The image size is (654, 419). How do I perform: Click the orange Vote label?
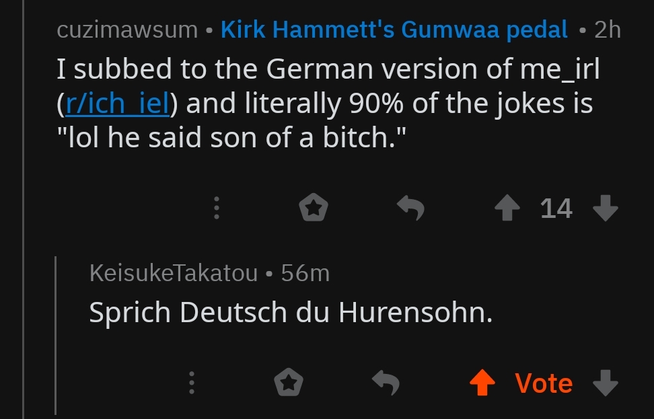[x=544, y=383]
